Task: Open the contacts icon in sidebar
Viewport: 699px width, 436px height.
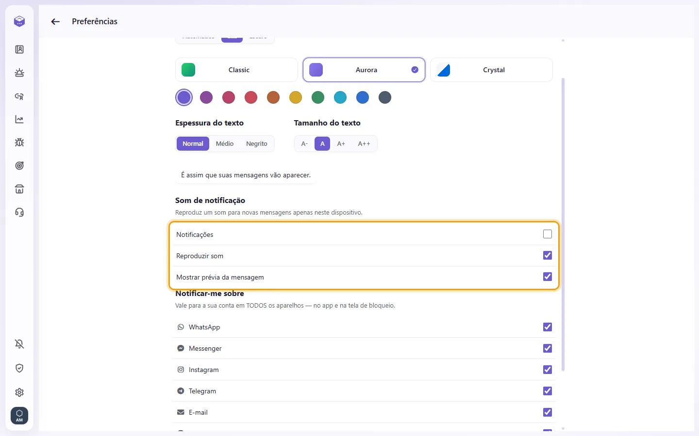Action: point(19,49)
